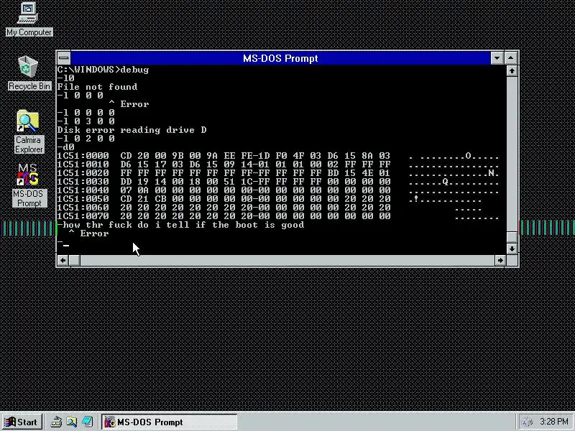This screenshot has height=431, width=575.
Task: Click the horizontal scrollbar right arrow
Action: pyautogui.click(x=500, y=260)
